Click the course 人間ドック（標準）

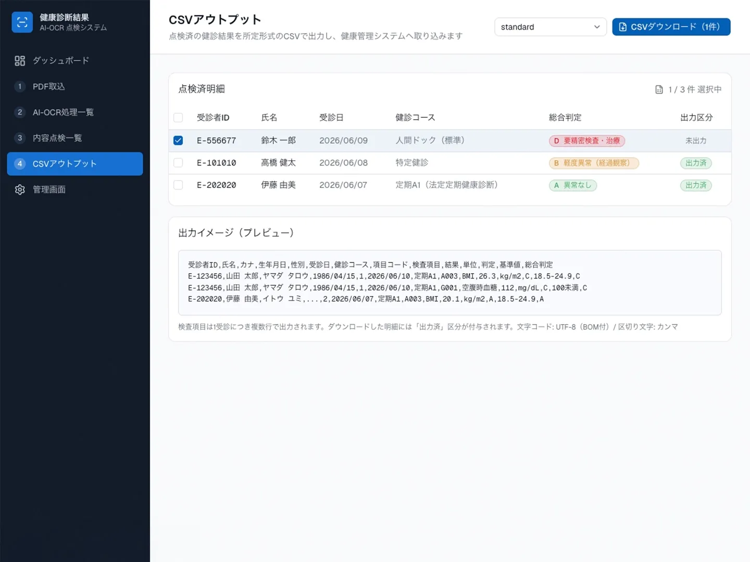(430, 140)
